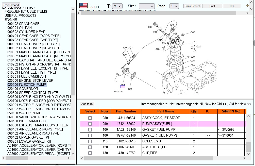Select 000401 GEAR CASE [ROPS TYPE]
The image size is (255, 166).
tap(34, 36)
